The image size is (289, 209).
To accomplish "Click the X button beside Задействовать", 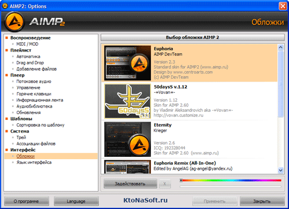I will (x=165, y=184).
